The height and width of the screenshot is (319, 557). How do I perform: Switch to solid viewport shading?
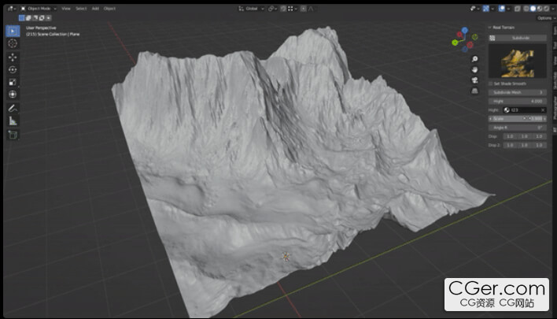[533, 9]
